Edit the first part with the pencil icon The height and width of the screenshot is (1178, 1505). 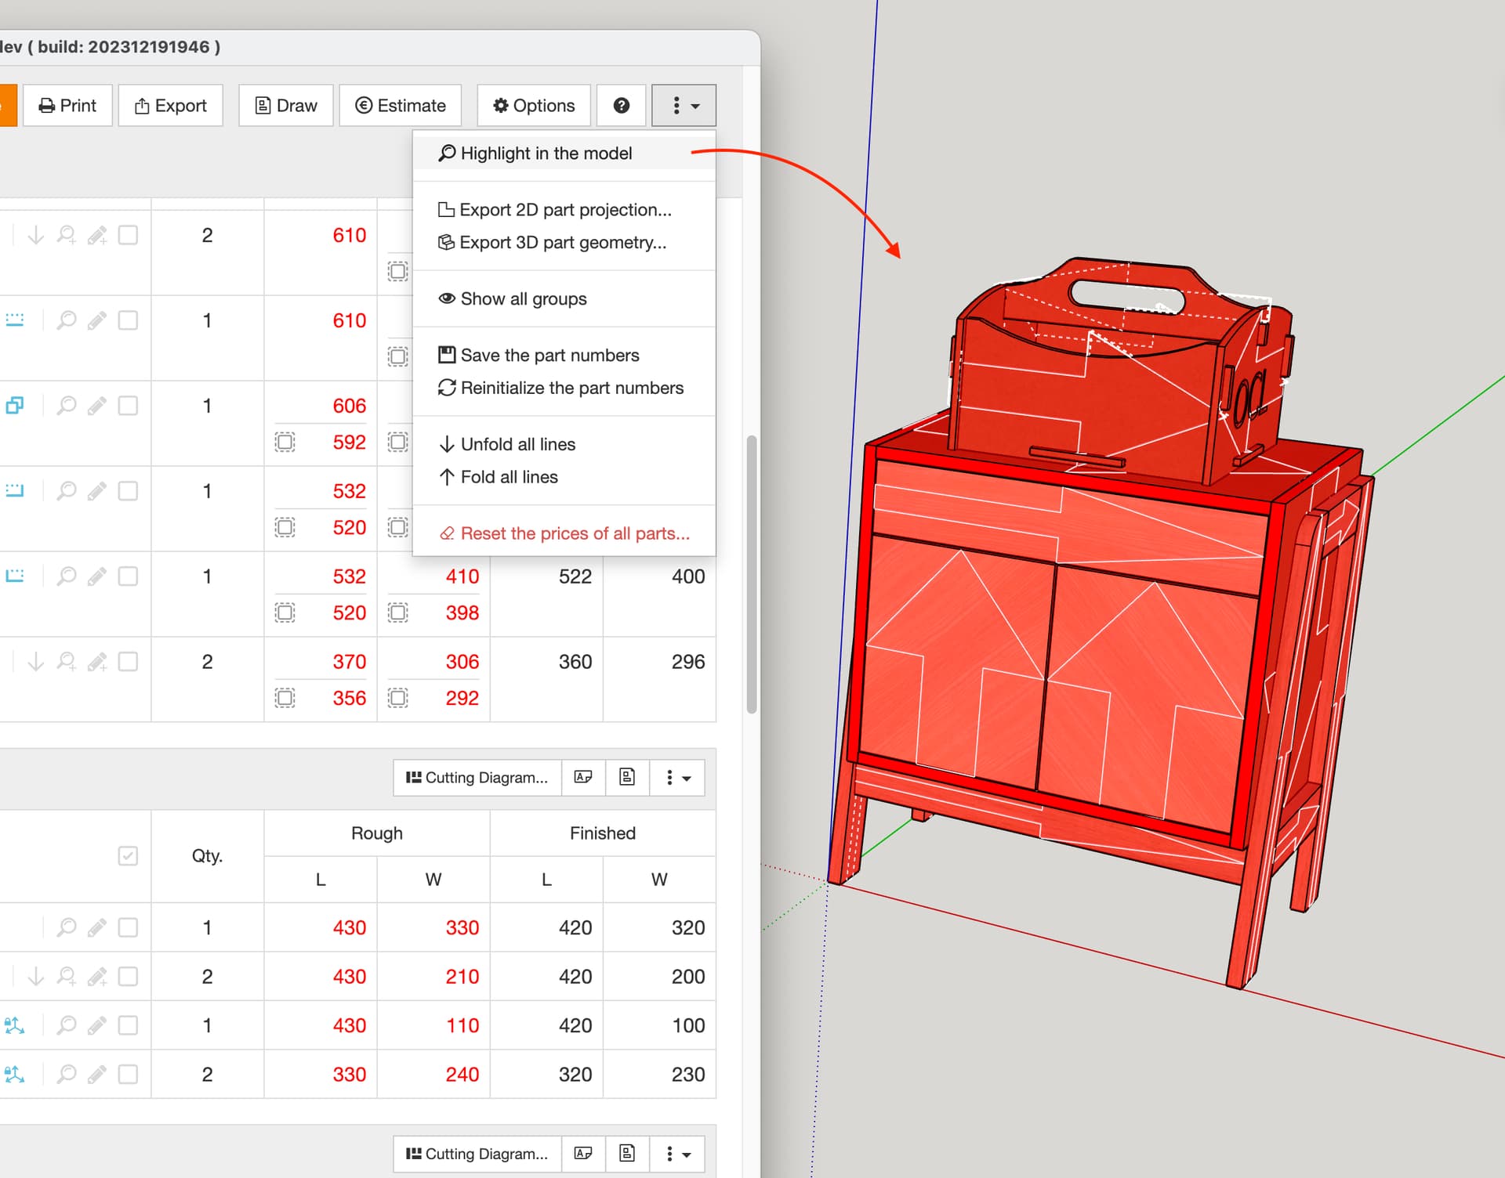(97, 235)
